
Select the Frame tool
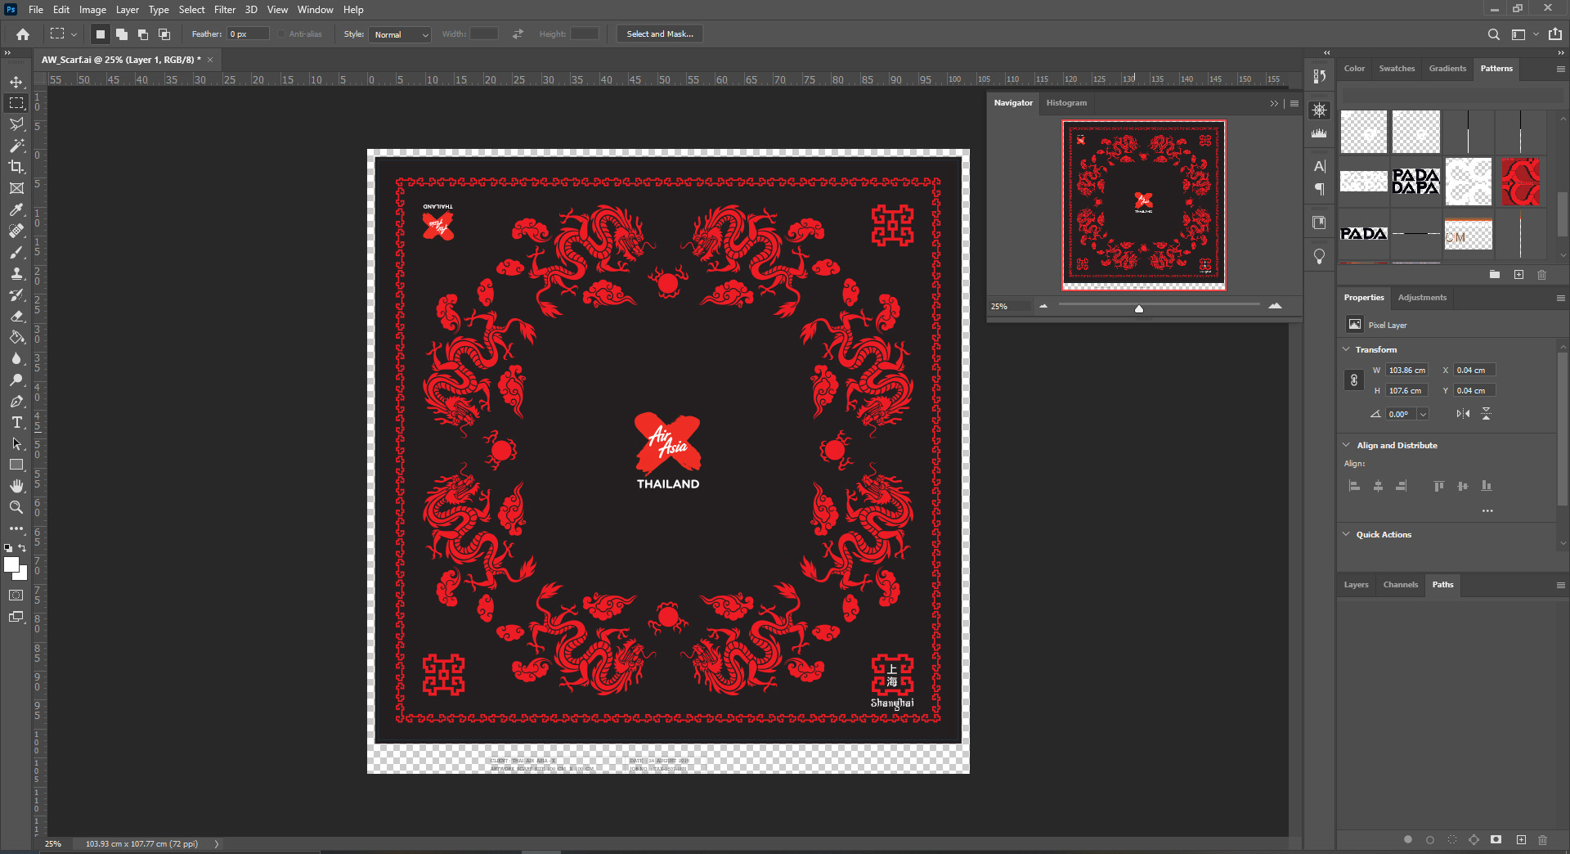point(16,188)
